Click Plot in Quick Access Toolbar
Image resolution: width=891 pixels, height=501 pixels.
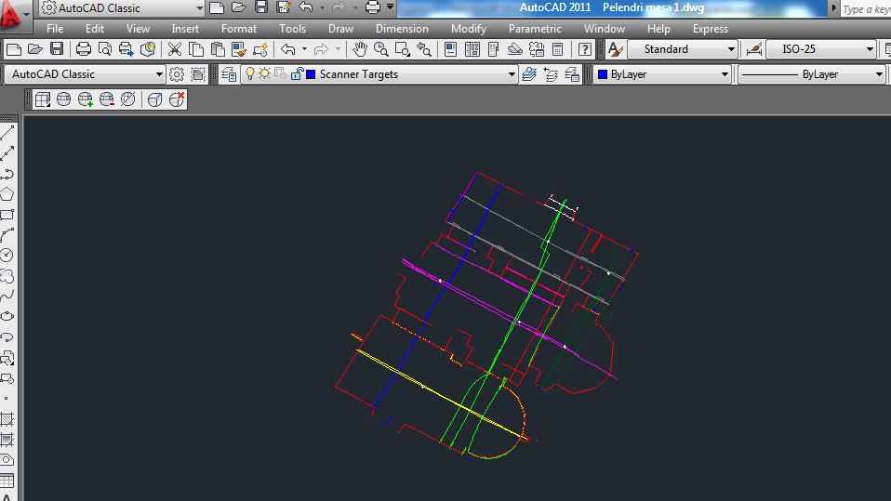373,7
